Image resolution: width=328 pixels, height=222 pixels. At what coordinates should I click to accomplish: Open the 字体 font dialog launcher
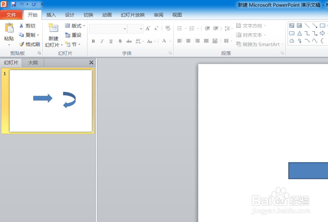(x=170, y=53)
